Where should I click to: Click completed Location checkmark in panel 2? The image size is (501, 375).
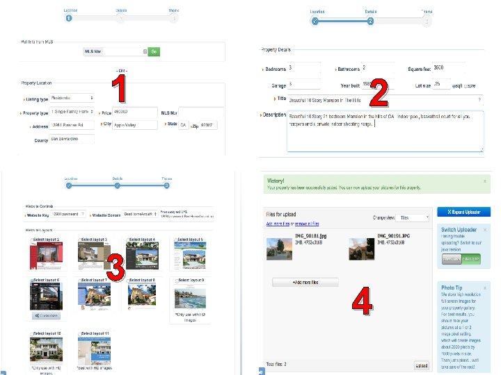click(x=315, y=22)
